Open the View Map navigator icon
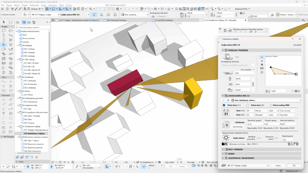This screenshot has height=173, width=308. pos(24,22)
